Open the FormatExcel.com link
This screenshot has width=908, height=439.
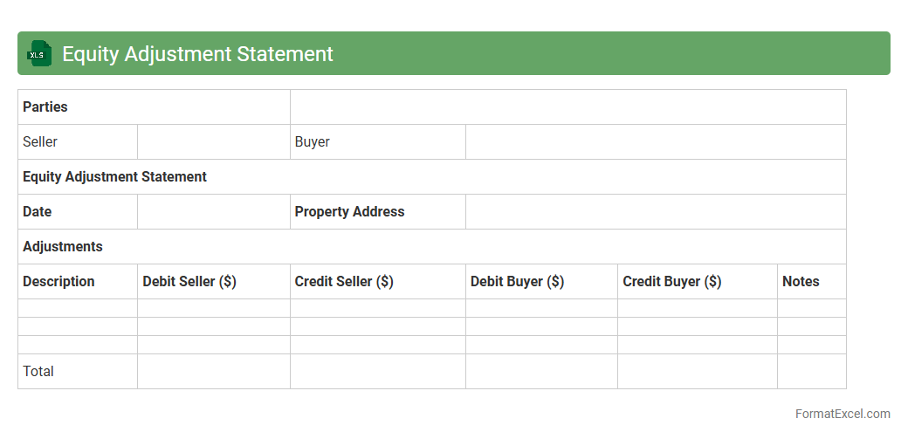pyautogui.click(x=842, y=414)
